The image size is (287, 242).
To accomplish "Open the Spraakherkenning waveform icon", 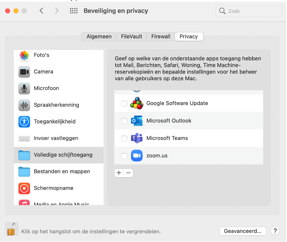I will 24,105.
